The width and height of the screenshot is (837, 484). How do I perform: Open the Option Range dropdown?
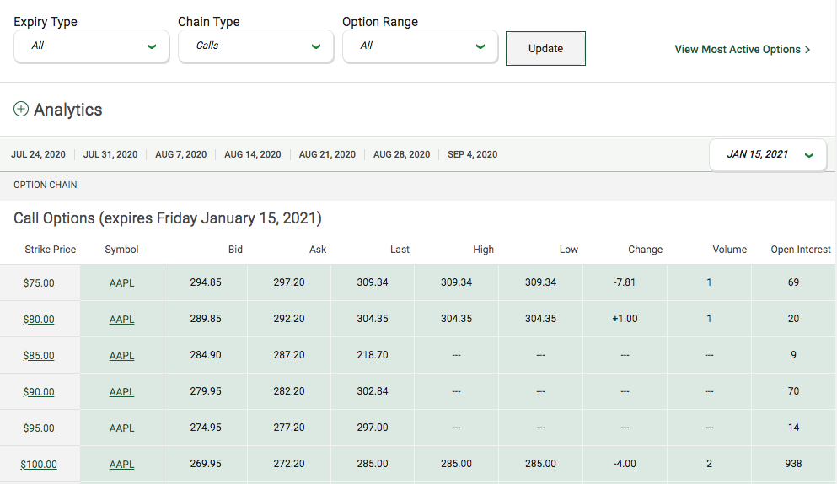tap(421, 46)
